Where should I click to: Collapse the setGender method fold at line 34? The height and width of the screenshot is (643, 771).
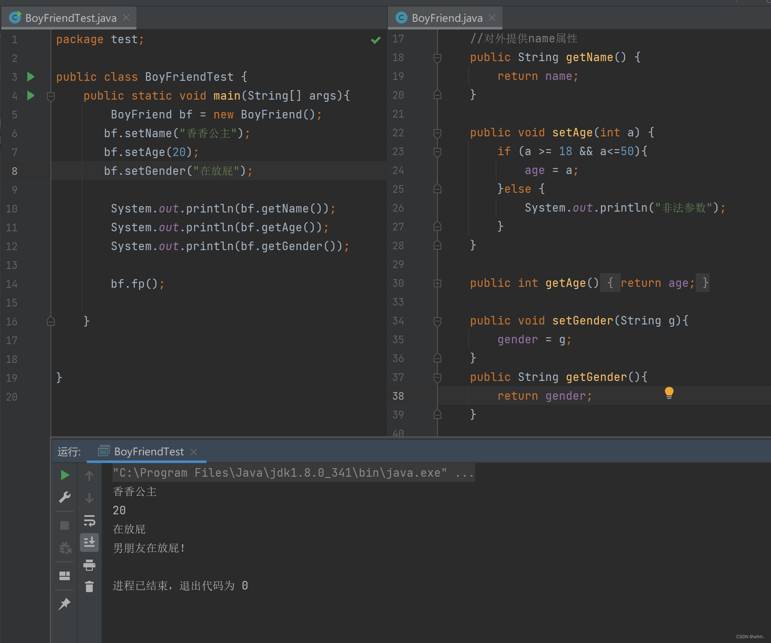coord(437,321)
